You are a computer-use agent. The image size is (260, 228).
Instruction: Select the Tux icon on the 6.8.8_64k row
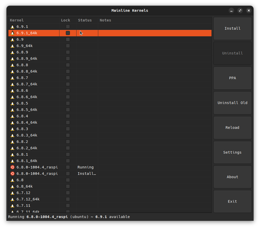pos(13,71)
